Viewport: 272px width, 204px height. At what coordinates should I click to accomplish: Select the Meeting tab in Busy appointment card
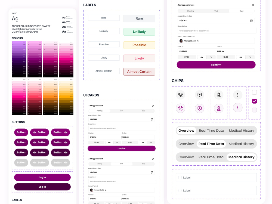coord(190,11)
